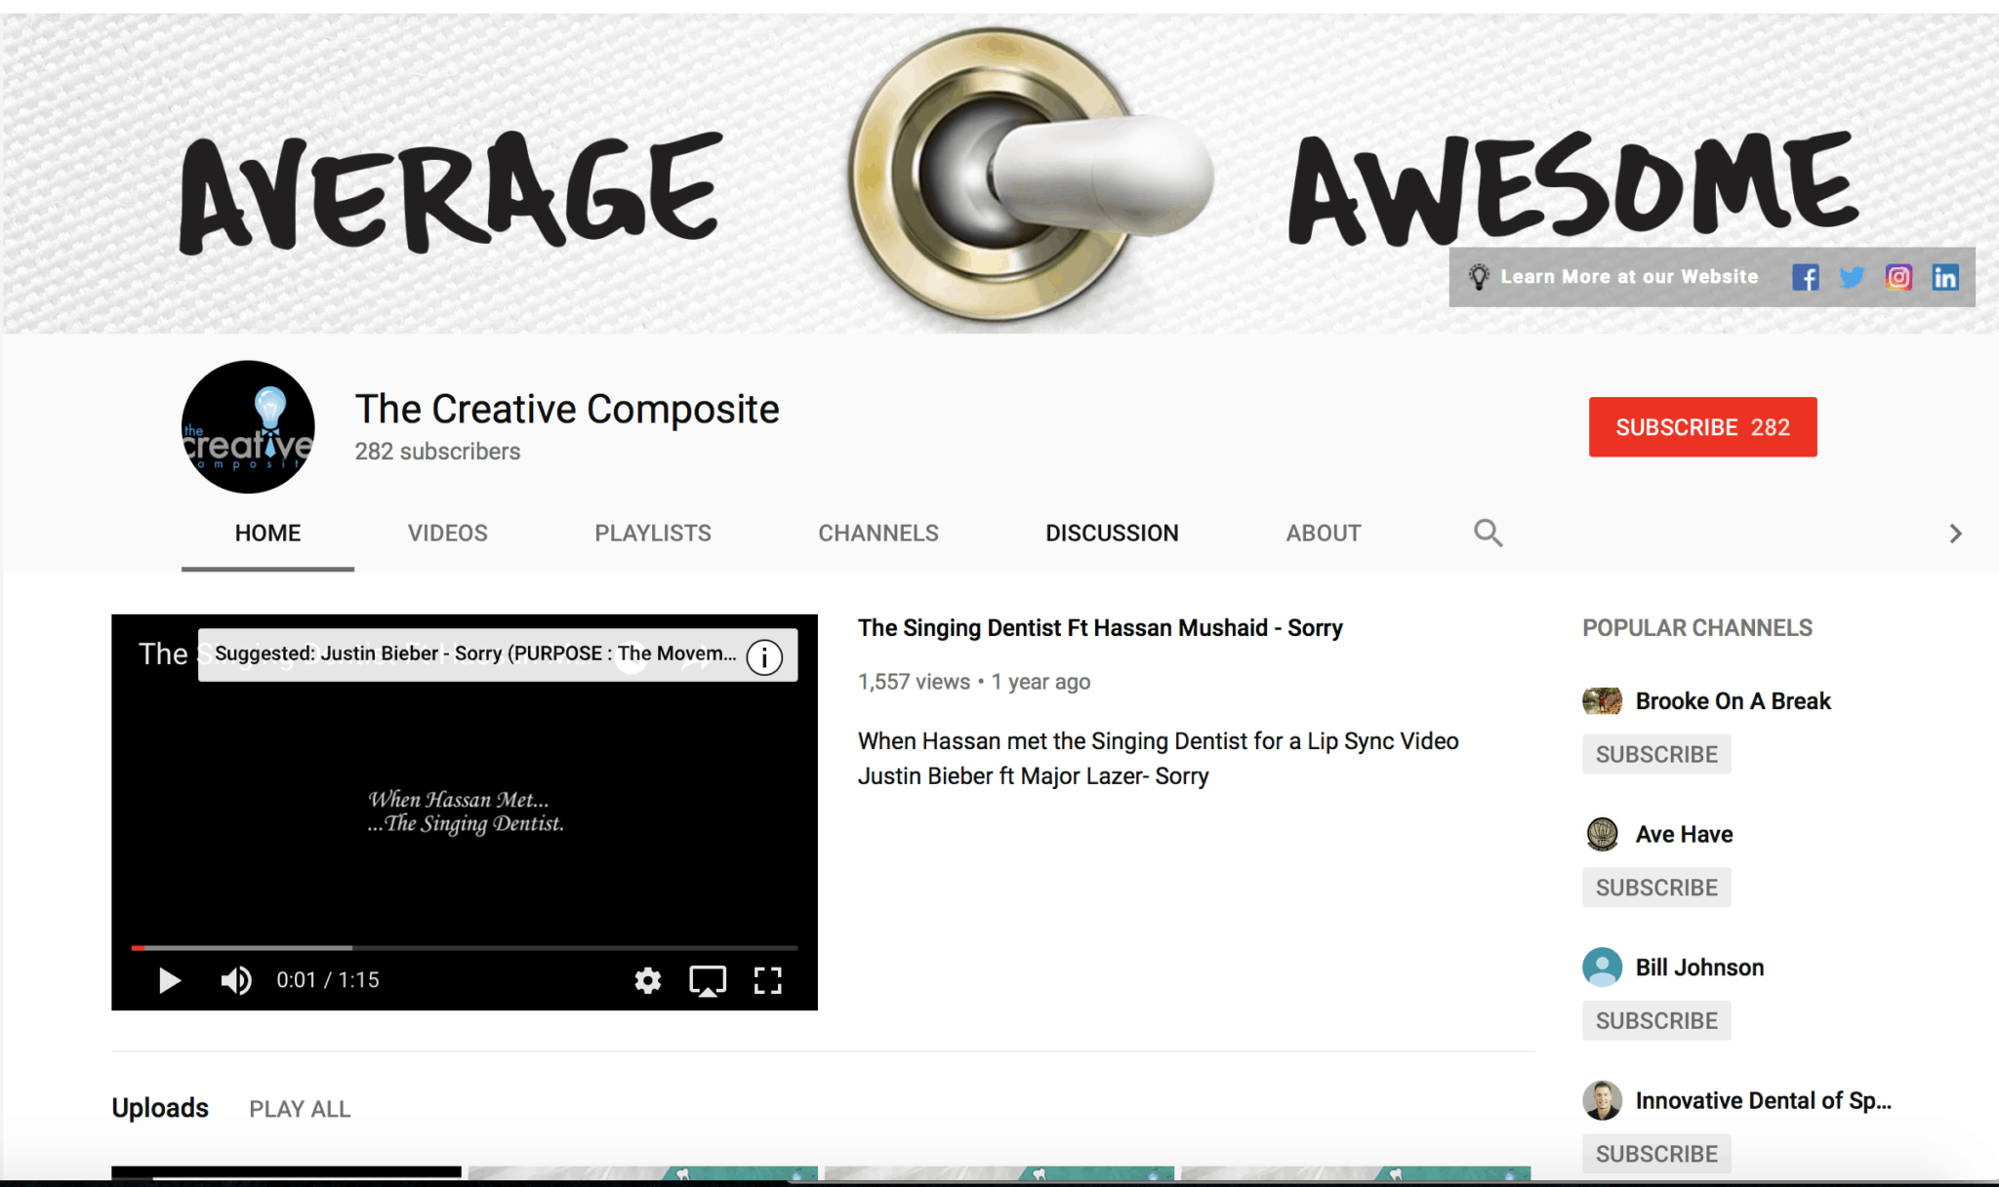This screenshot has height=1187, width=1999.
Task: Click the AirPlay cast icon
Action: coord(708,980)
